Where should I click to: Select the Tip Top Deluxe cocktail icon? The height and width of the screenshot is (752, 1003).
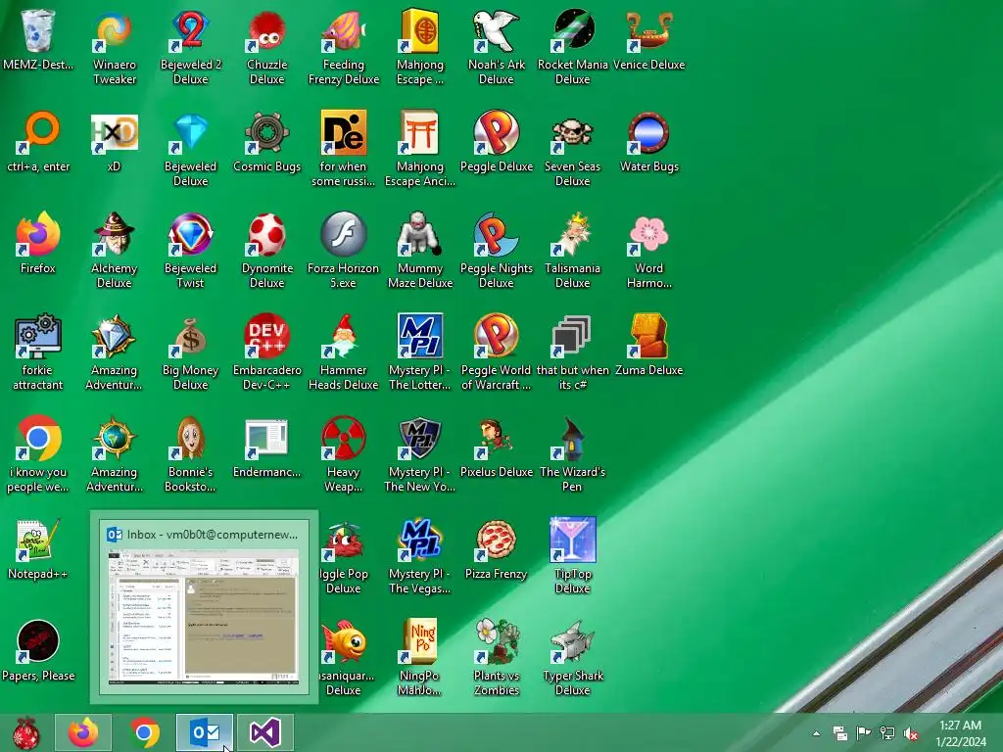[572, 540]
